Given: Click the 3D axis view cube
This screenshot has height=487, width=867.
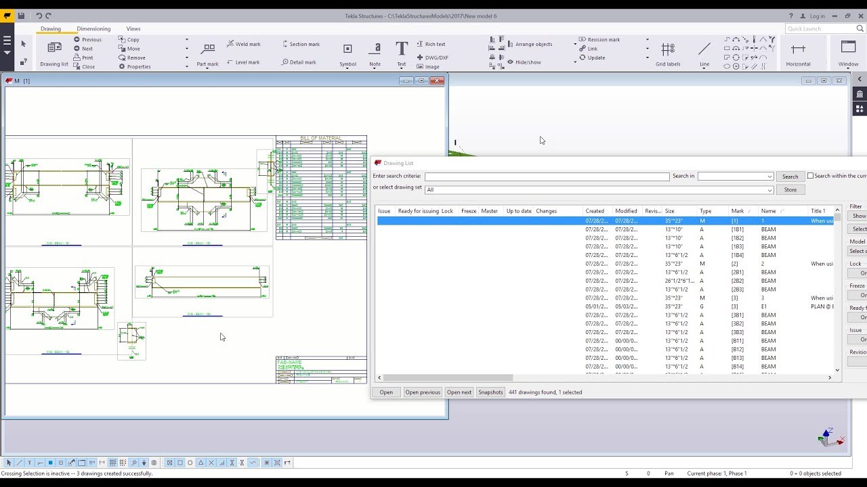Looking at the screenshot, I should [830, 438].
